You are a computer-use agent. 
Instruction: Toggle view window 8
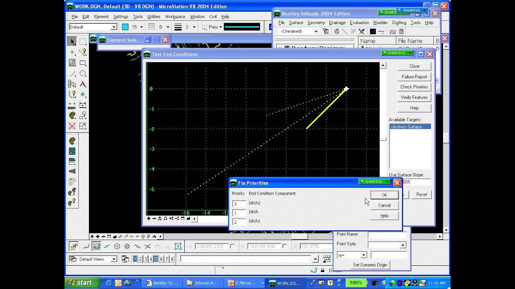pyautogui.click(x=172, y=259)
